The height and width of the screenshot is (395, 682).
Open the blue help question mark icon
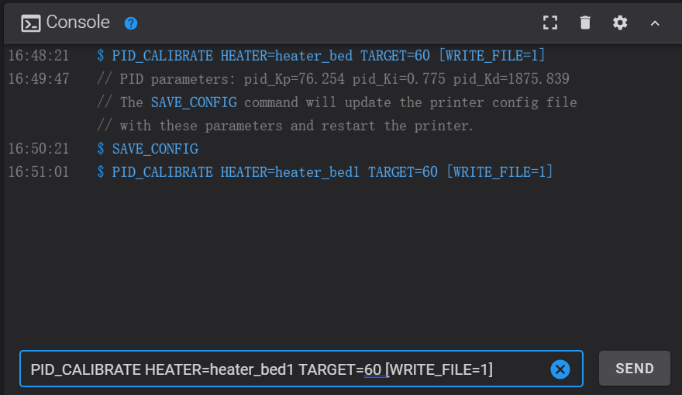pyautogui.click(x=131, y=23)
